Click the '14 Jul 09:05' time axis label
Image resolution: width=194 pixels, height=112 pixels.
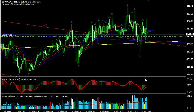pos(104,111)
